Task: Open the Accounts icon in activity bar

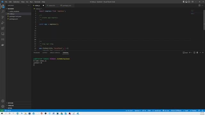Action: (3, 101)
